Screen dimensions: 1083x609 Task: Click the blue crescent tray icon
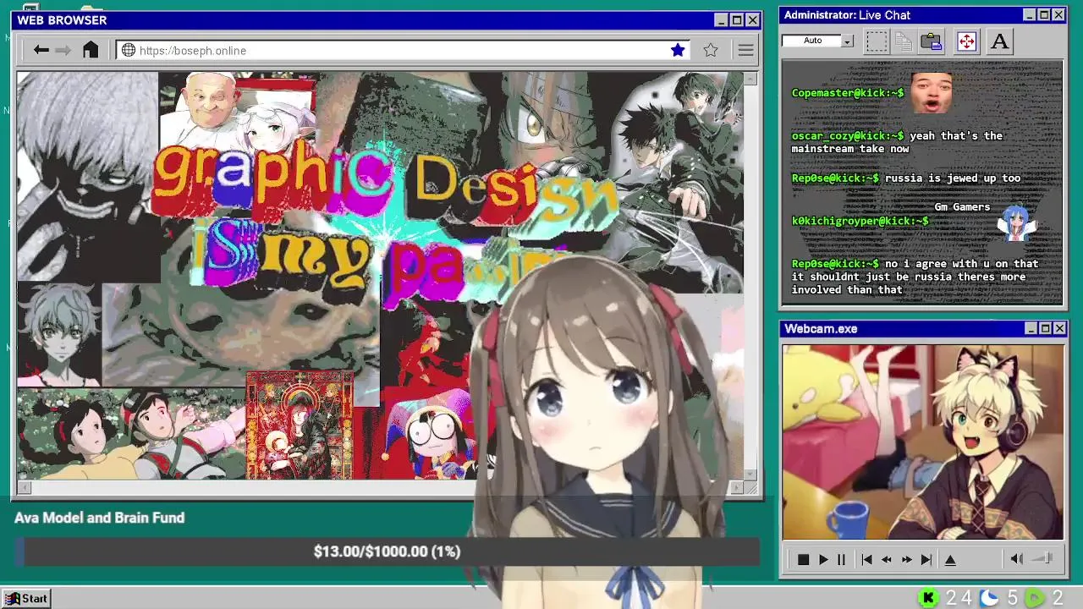click(x=989, y=598)
